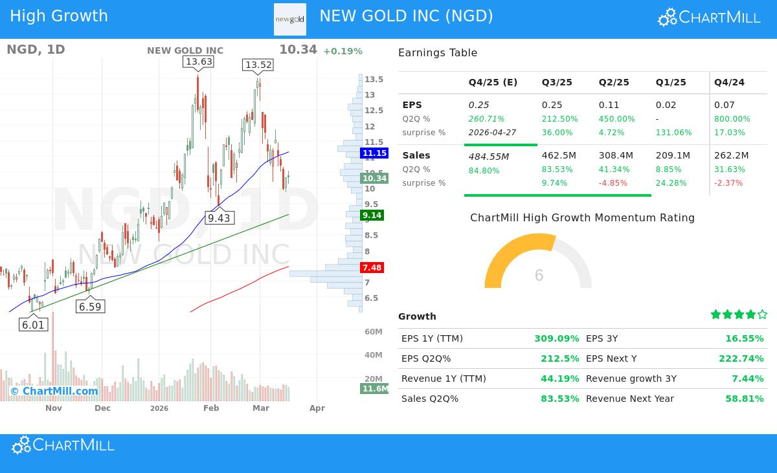Click the 2026-04-27 earnings date
This screenshot has height=473, width=777.
pos(493,132)
